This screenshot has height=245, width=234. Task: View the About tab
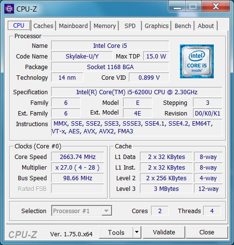pos(206,26)
